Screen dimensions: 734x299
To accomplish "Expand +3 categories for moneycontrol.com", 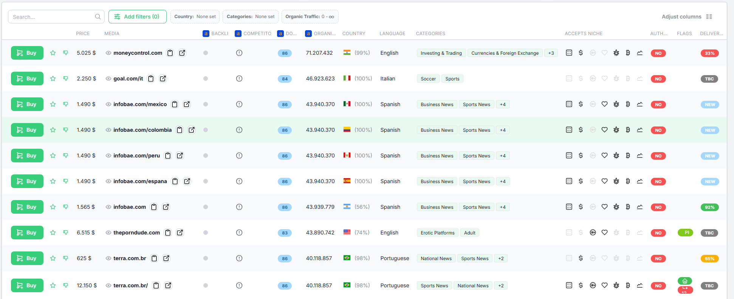I will point(551,53).
